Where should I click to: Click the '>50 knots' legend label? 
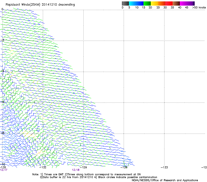[199, 8]
